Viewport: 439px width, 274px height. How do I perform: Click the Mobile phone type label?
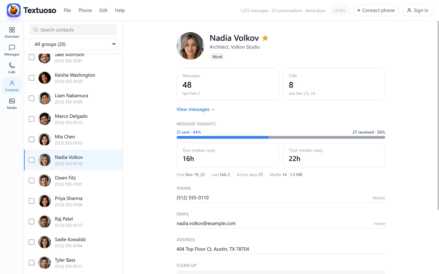(379, 198)
